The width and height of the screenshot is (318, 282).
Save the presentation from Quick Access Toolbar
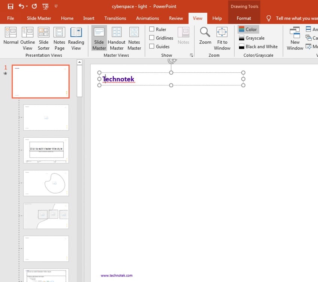(10, 6)
